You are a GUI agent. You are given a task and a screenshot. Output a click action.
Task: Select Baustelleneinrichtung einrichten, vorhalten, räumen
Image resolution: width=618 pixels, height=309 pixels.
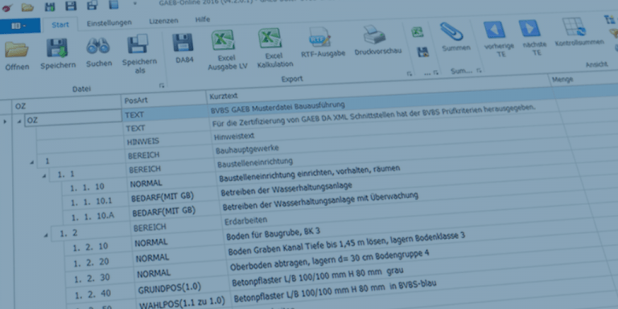pyautogui.click(x=309, y=173)
